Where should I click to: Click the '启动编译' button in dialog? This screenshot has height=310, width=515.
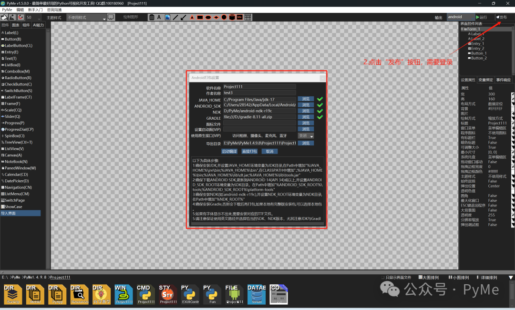point(229,151)
